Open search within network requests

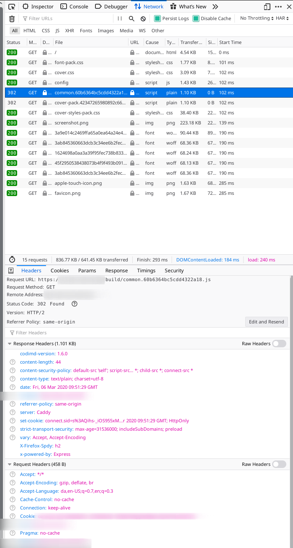click(131, 18)
